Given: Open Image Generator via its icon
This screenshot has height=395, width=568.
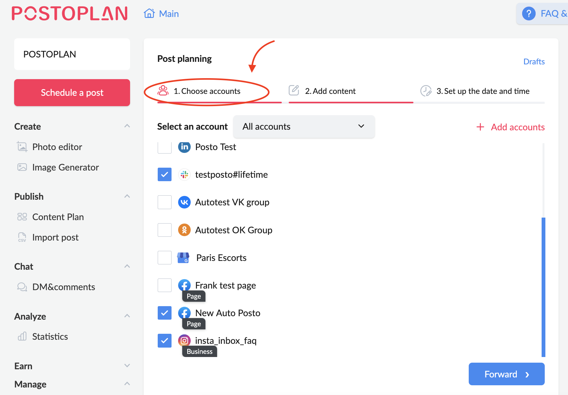Looking at the screenshot, I should pos(22,167).
